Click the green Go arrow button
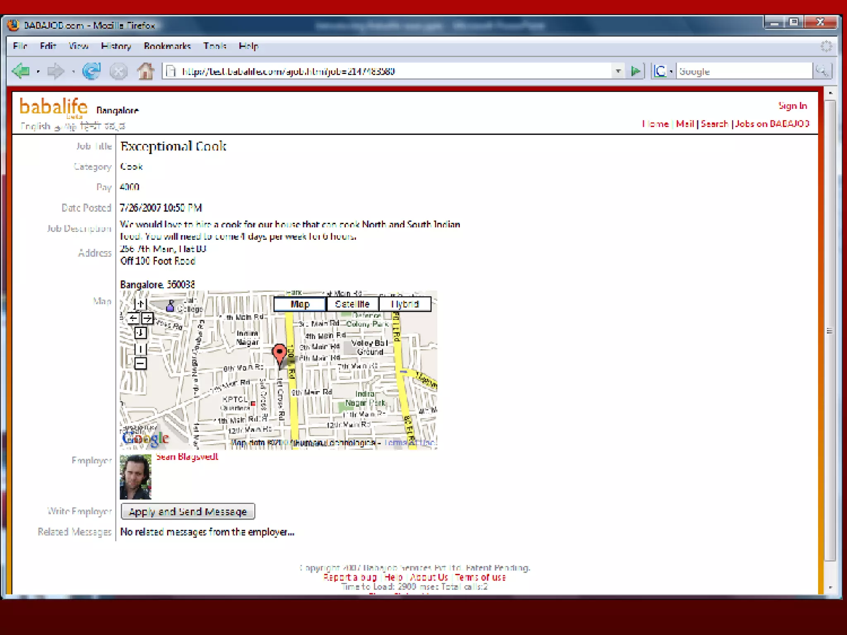This screenshot has height=635, width=847. tap(636, 71)
